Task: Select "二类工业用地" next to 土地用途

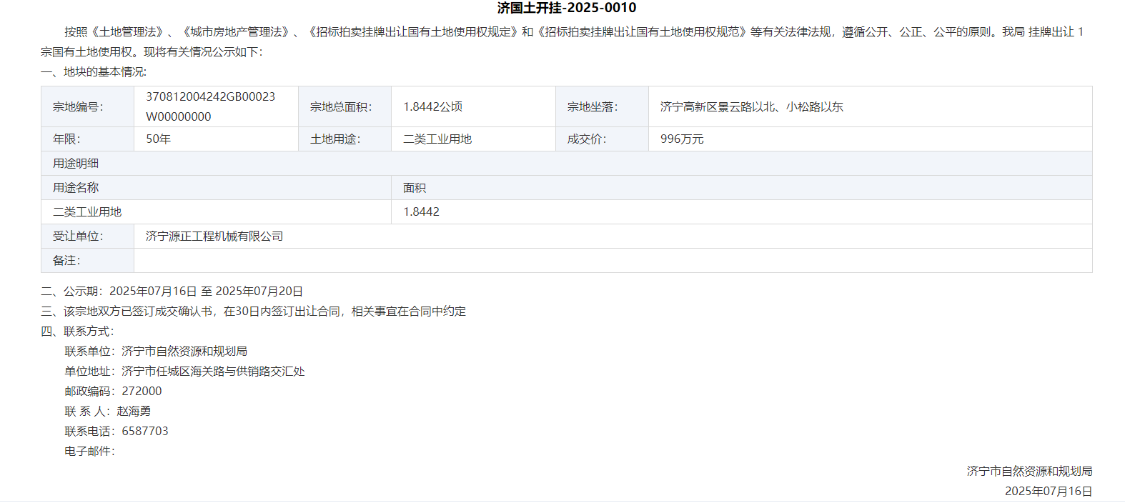Action: pyautogui.click(x=437, y=139)
